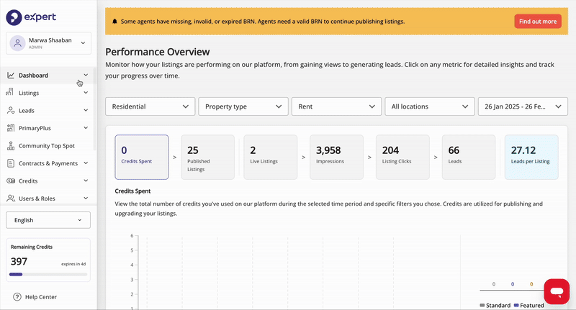This screenshot has height=310, width=576.
Task: Click the Remaining Credits value 397
Action: point(19,261)
